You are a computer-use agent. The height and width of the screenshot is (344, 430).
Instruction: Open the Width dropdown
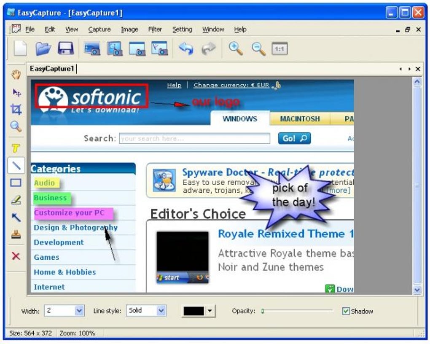tap(79, 311)
